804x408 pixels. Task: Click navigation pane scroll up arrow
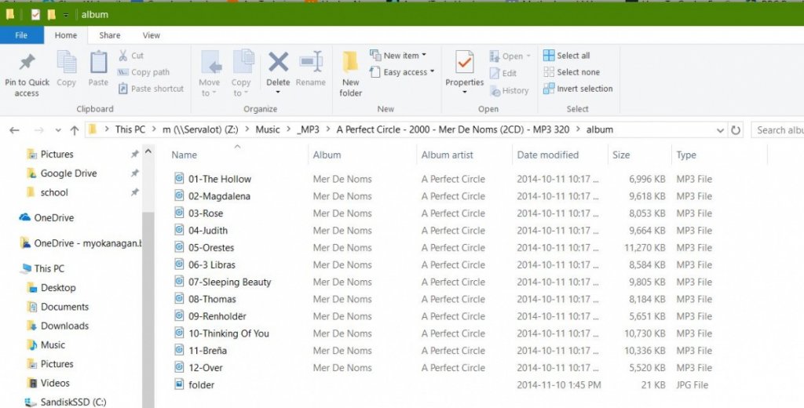(x=148, y=151)
